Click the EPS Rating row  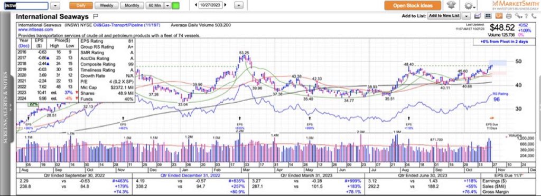coord(107,41)
